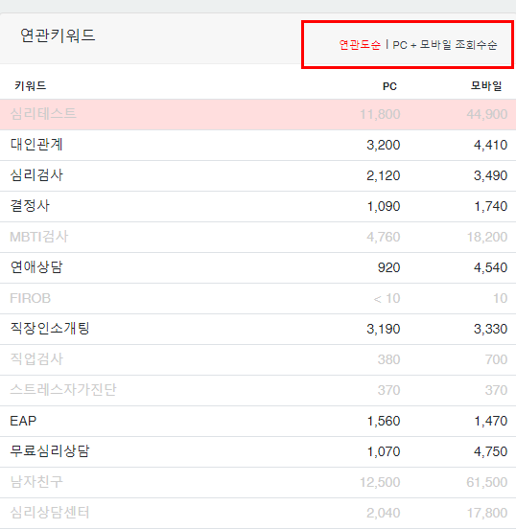Screen dimensions: 516x529
Task: Click PC value 4,760 for MBTI검사
Action: [x=384, y=237]
